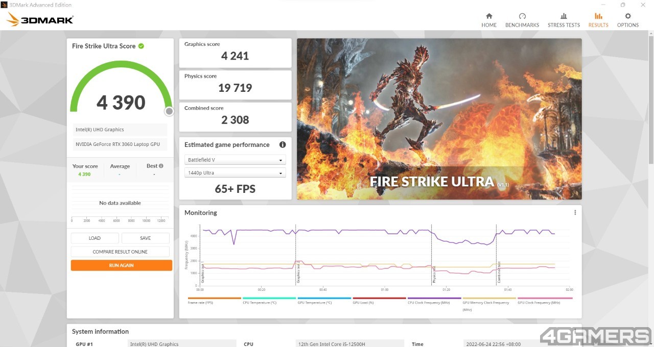Click the 65+ FPS estimate
The width and height of the screenshot is (654, 347).
click(x=235, y=189)
